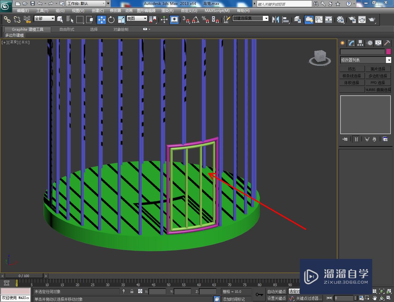The image size is (394, 302).
Task: Click the Bind to Space Warp icon
Action: pyautogui.click(x=27, y=20)
